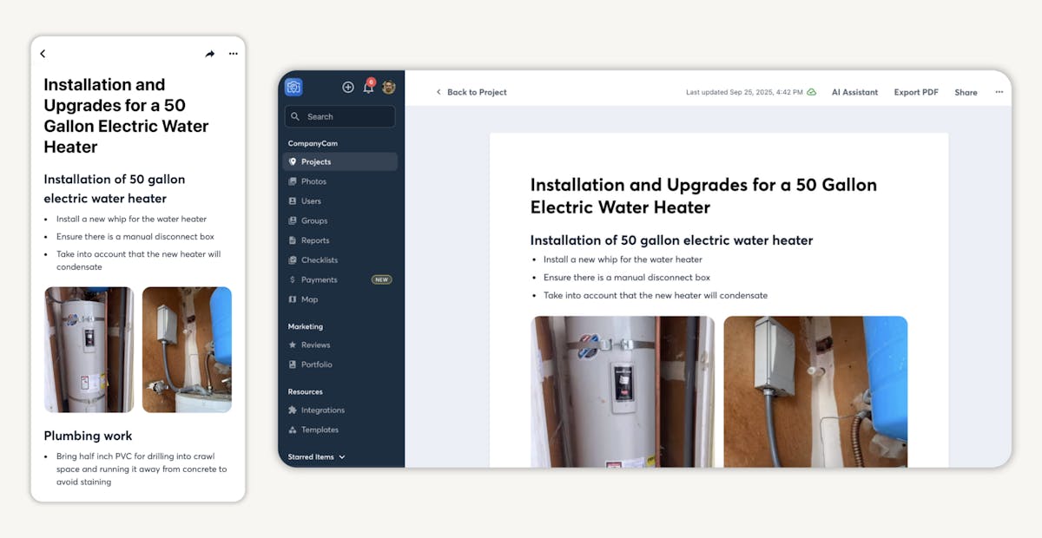Open the water heater photo in mobile view

tap(89, 350)
